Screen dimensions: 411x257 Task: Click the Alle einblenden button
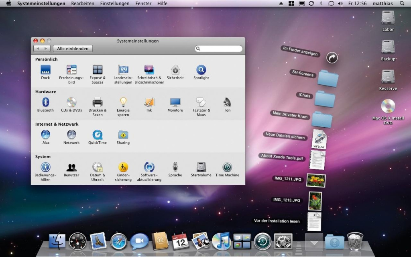[73, 49]
